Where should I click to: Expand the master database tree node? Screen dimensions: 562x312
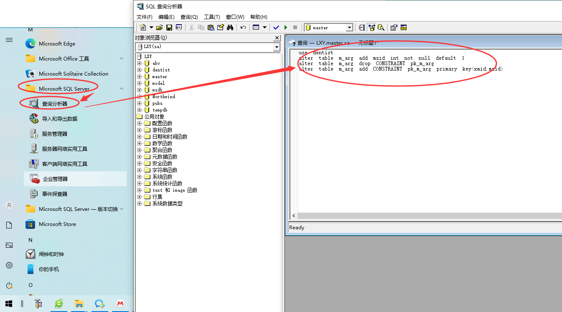[140, 76]
